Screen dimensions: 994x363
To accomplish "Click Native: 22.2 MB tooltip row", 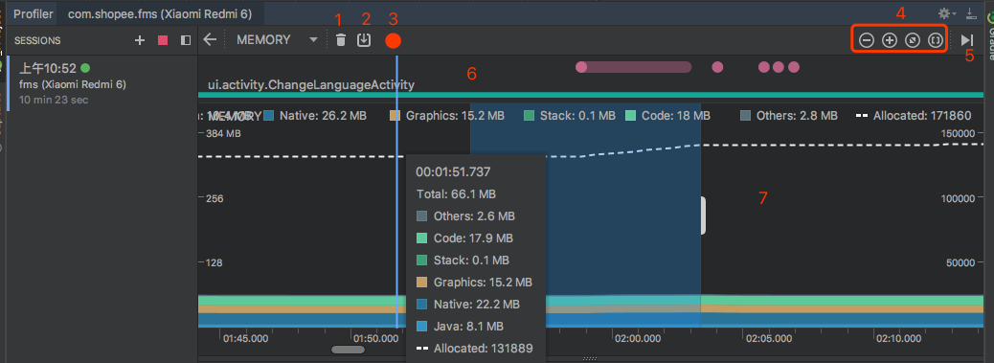I will pos(468,304).
